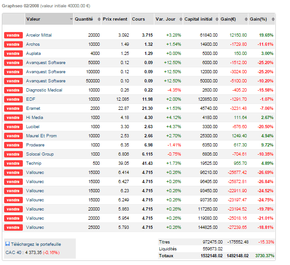Click sort arrows in Capital initial header

click(216, 19)
